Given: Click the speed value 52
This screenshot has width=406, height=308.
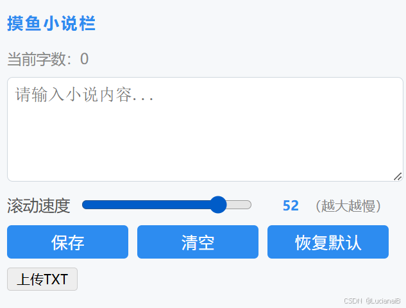Looking at the screenshot, I should tap(291, 206).
